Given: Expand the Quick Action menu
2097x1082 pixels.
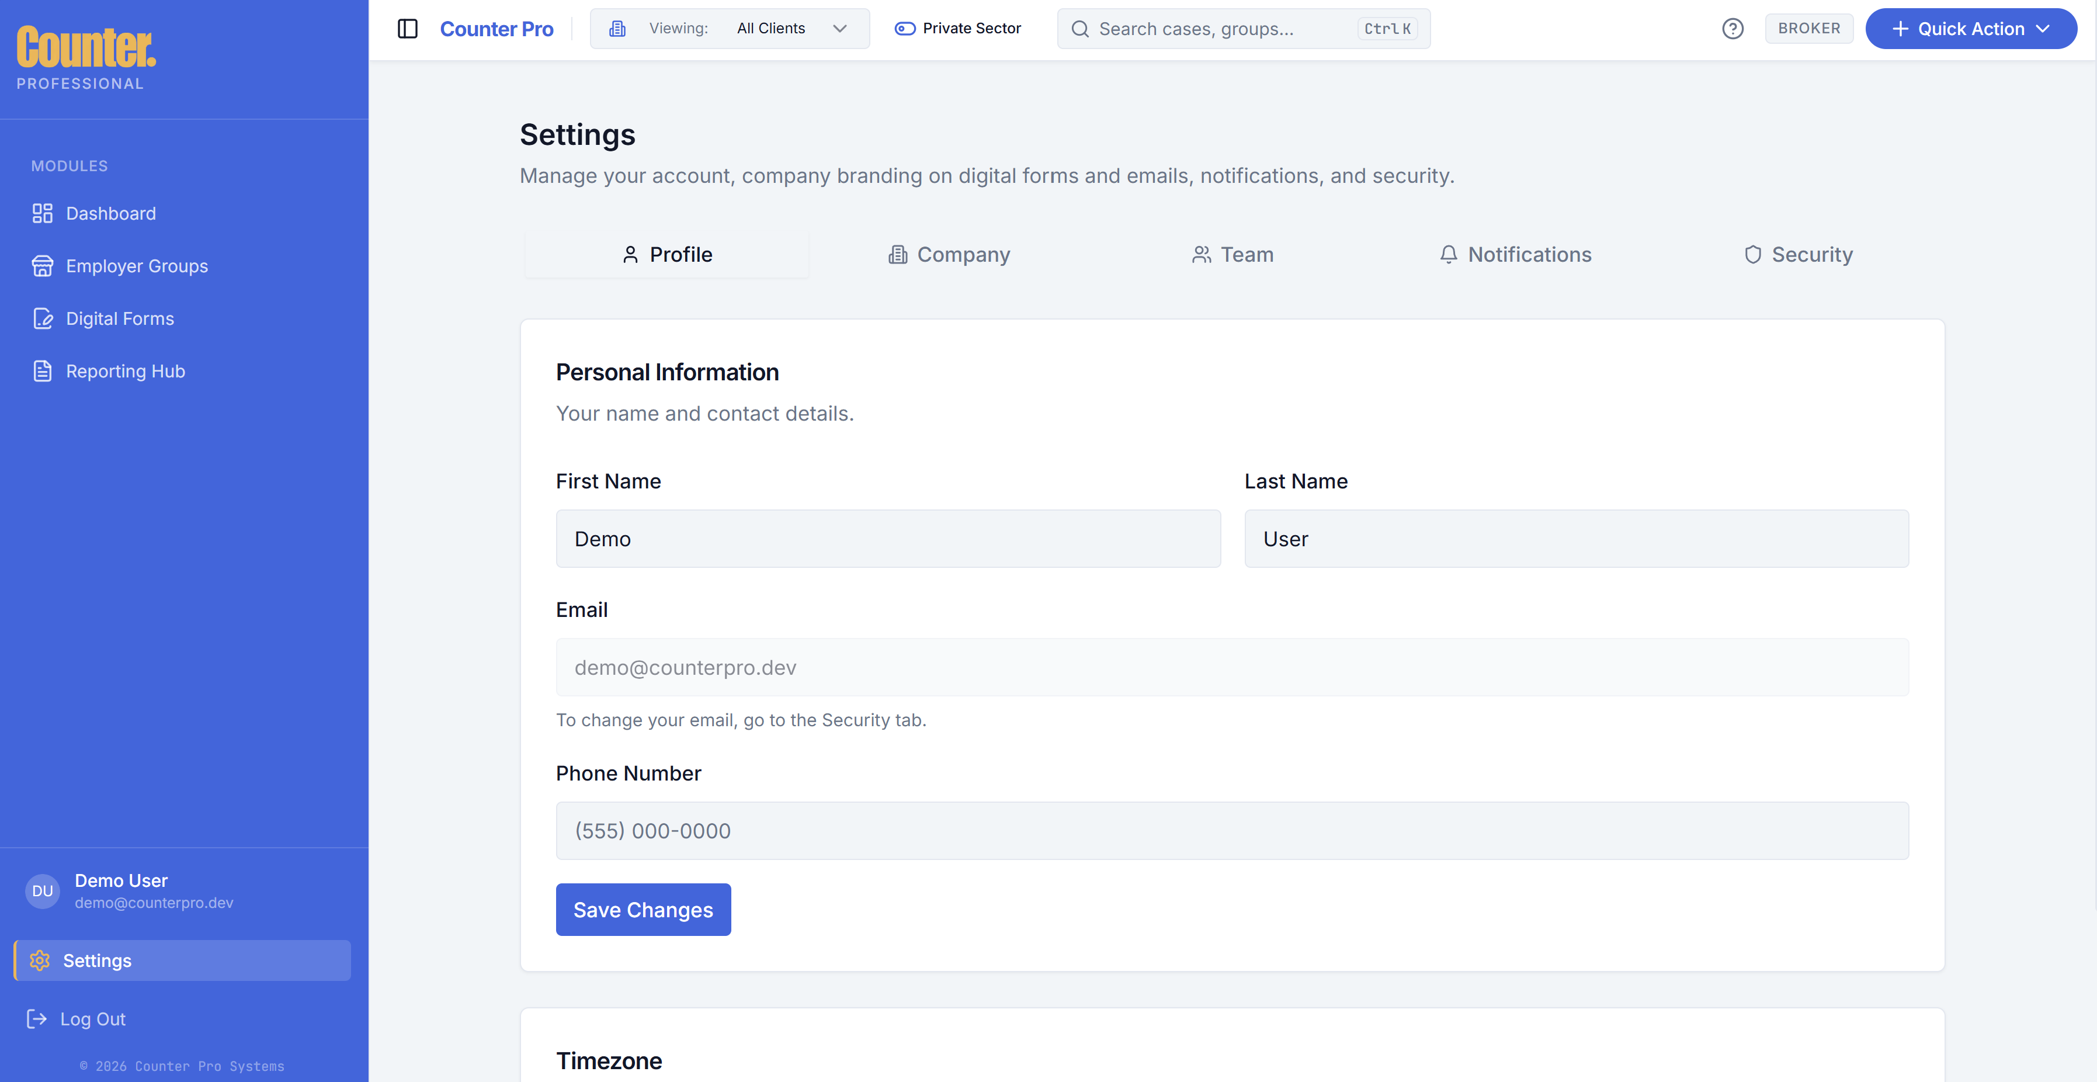Looking at the screenshot, I should point(1971,29).
